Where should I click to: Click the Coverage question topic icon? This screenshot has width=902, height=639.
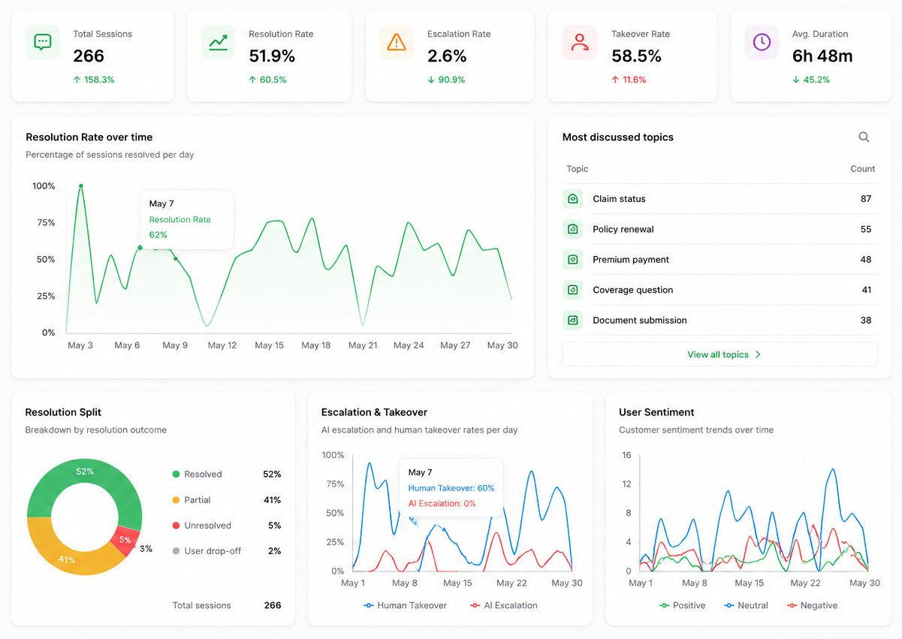coord(573,290)
